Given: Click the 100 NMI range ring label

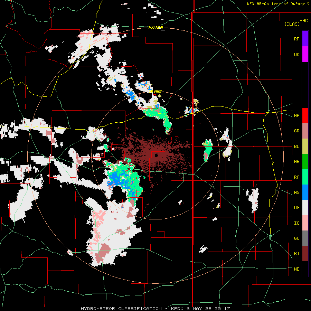Looking at the screenshot, I should 155,27.
